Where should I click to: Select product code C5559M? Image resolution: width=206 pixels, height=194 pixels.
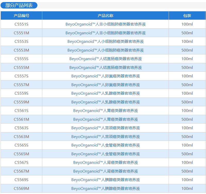[x=21, y=102]
